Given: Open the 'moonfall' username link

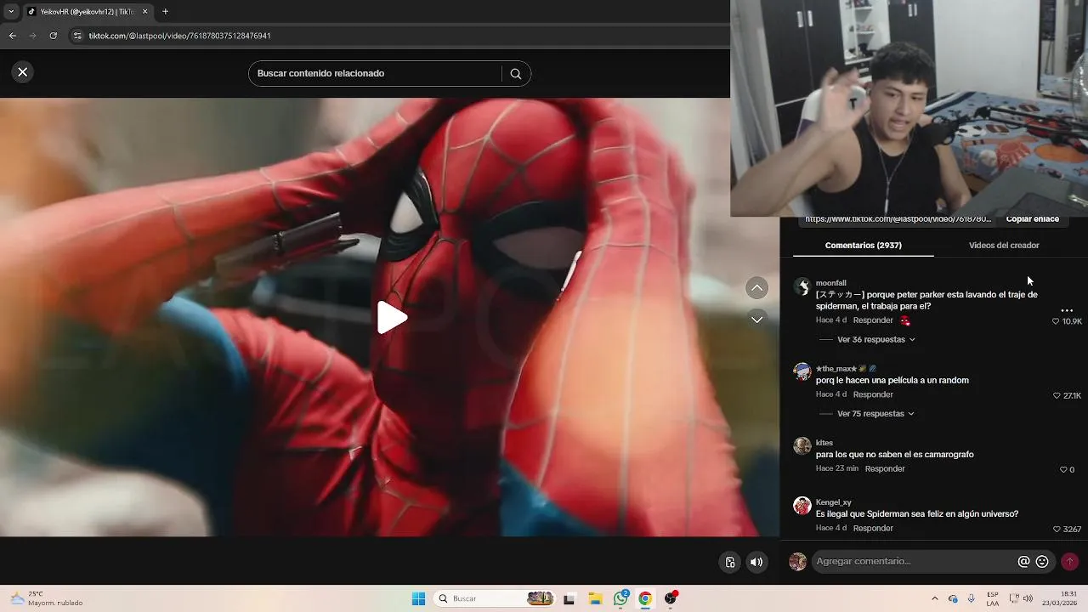Looking at the screenshot, I should click(x=830, y=283).
